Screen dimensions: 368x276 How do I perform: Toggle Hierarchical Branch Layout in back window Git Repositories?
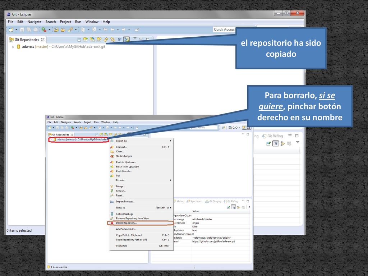pyautogui.click(x=120, y=40)
